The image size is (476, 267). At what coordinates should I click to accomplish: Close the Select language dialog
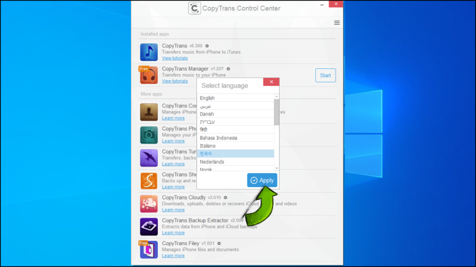(271, 82)
